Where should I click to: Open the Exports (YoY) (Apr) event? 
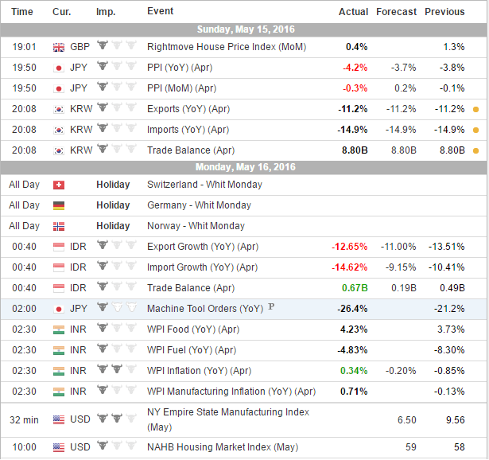[x=188, y=109]
